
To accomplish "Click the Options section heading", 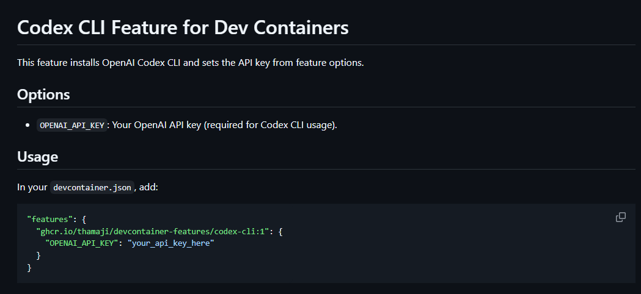I will (43, 95).
